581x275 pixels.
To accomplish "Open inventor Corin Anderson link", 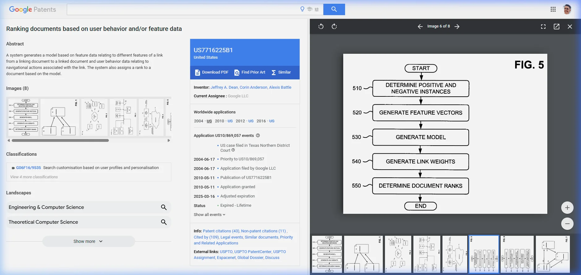I will coord(254,87).
